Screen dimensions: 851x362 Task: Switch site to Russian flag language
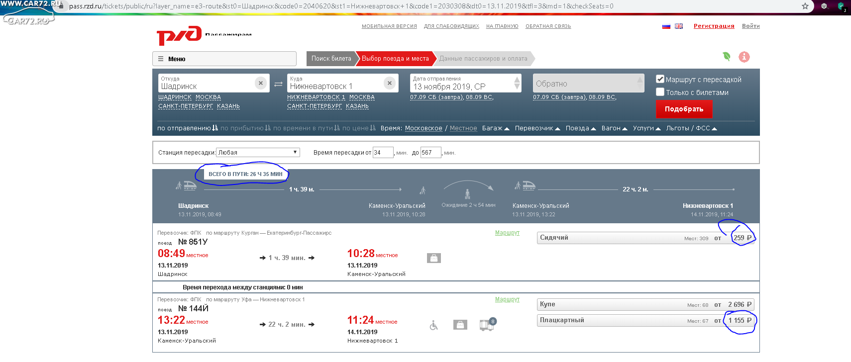[x=666, y=26]
